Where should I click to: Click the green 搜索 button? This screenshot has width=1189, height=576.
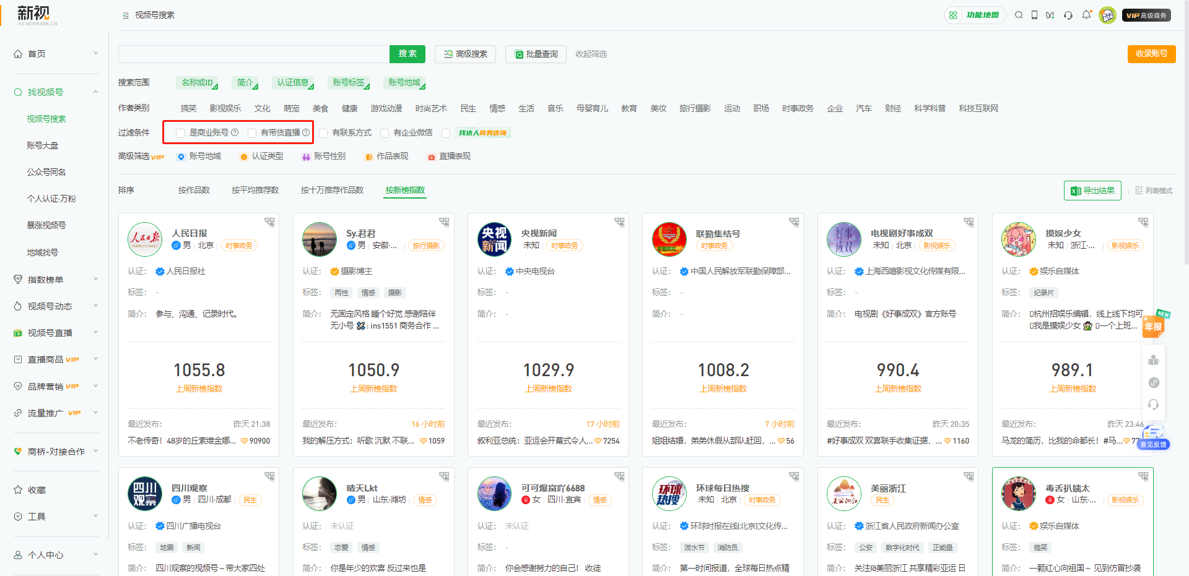pos(407,54)
